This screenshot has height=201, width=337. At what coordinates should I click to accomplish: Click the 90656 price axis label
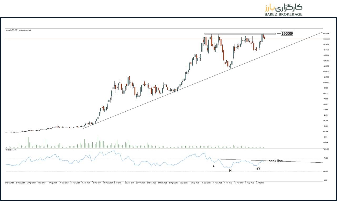click(x=326, y=88)
